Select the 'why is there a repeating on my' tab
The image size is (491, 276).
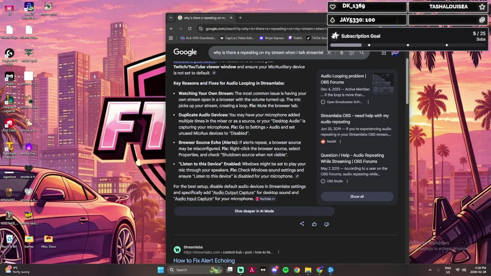[x=205, y=18]
